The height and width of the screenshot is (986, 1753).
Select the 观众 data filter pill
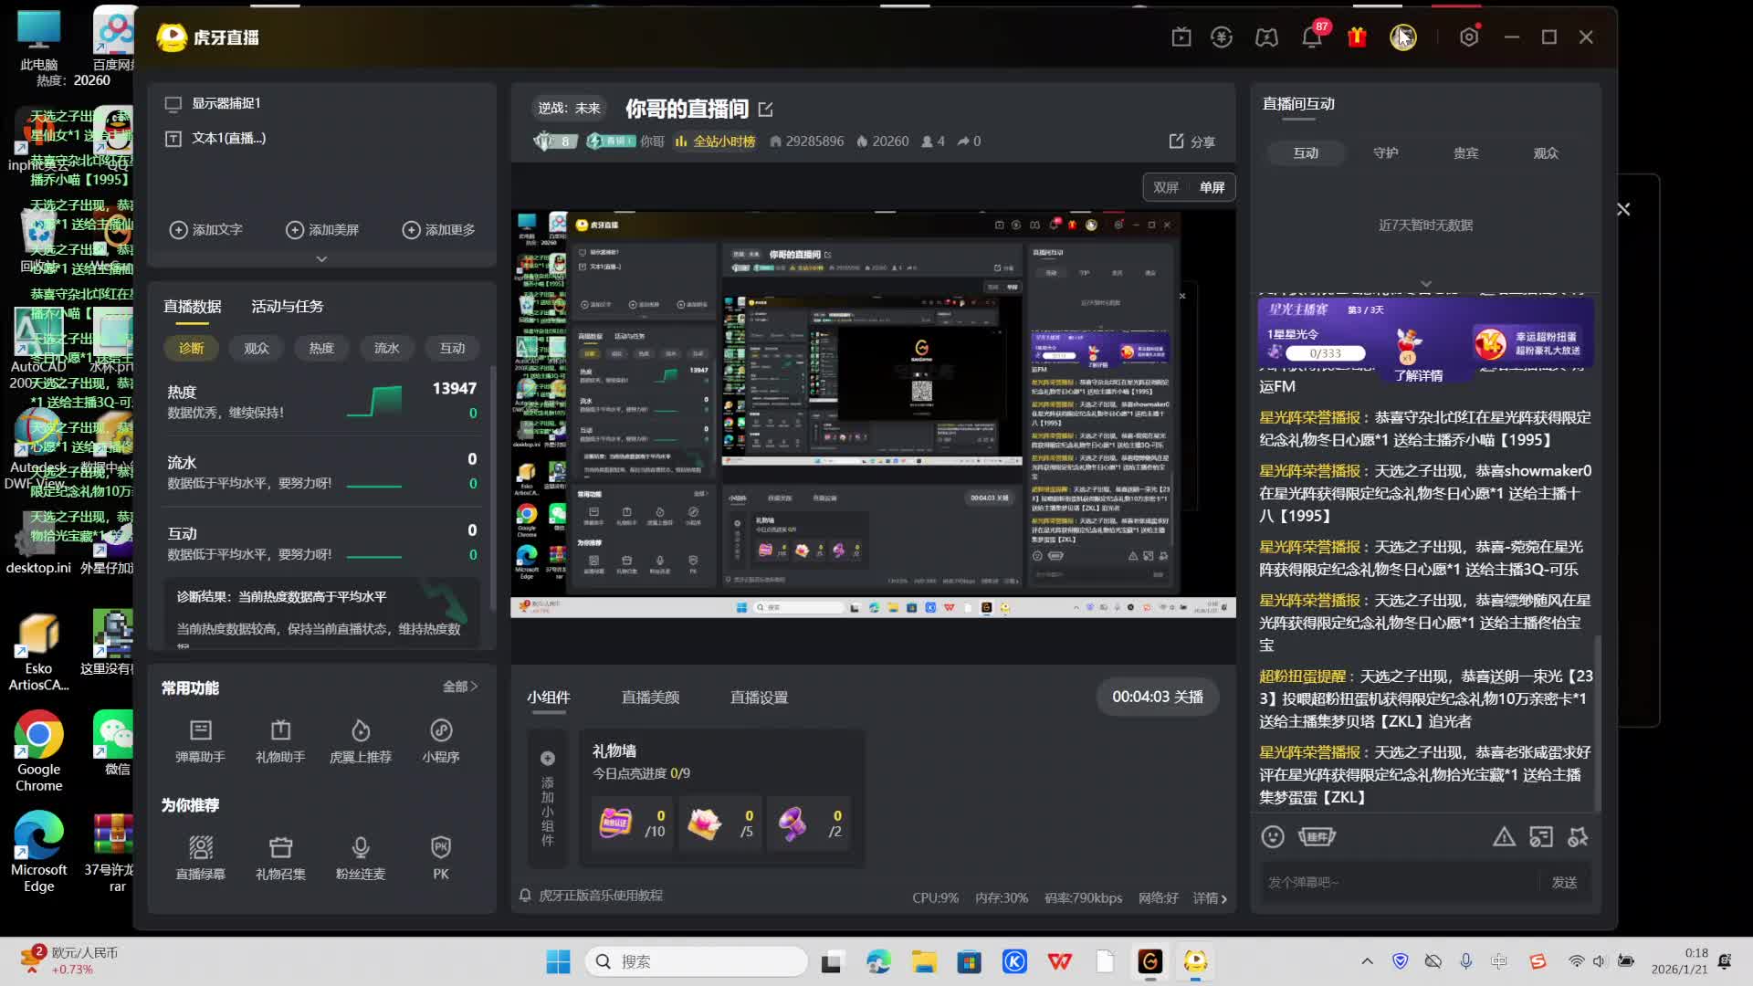[257, 348]
